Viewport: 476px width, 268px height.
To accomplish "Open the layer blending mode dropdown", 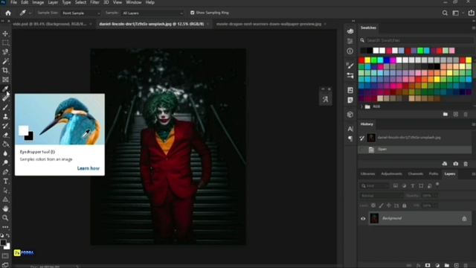I will coord(382,196).
